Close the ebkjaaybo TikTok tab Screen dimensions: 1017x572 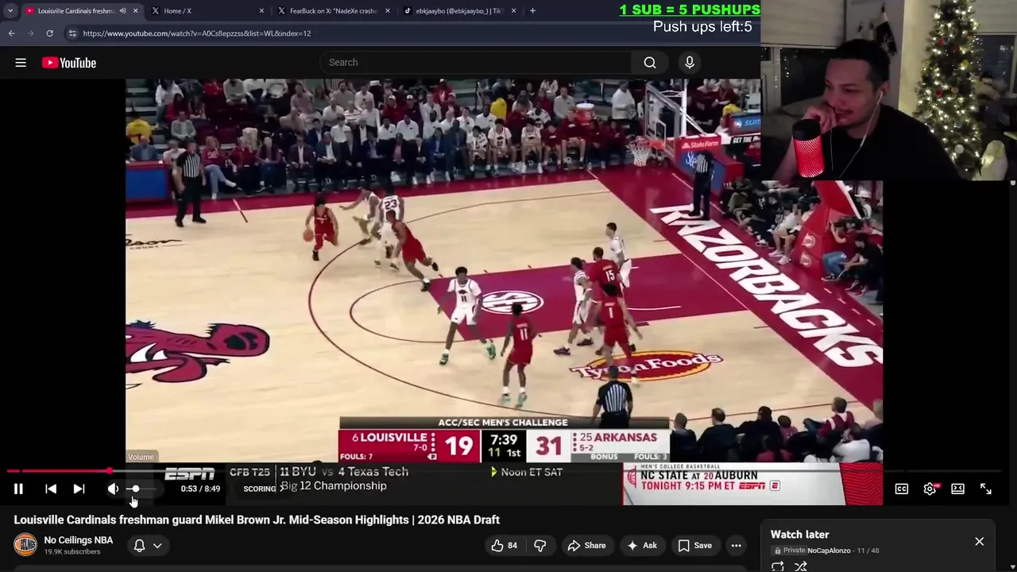[x=513, y=11]
